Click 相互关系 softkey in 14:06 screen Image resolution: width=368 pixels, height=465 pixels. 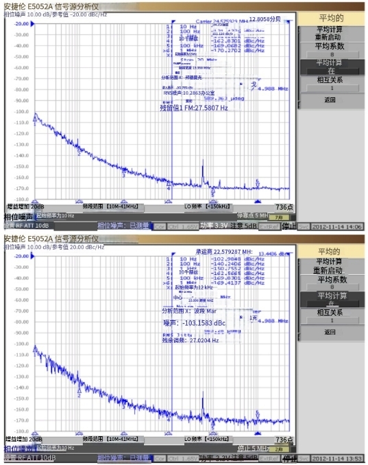pyautogui.click(x=331, y=84)
